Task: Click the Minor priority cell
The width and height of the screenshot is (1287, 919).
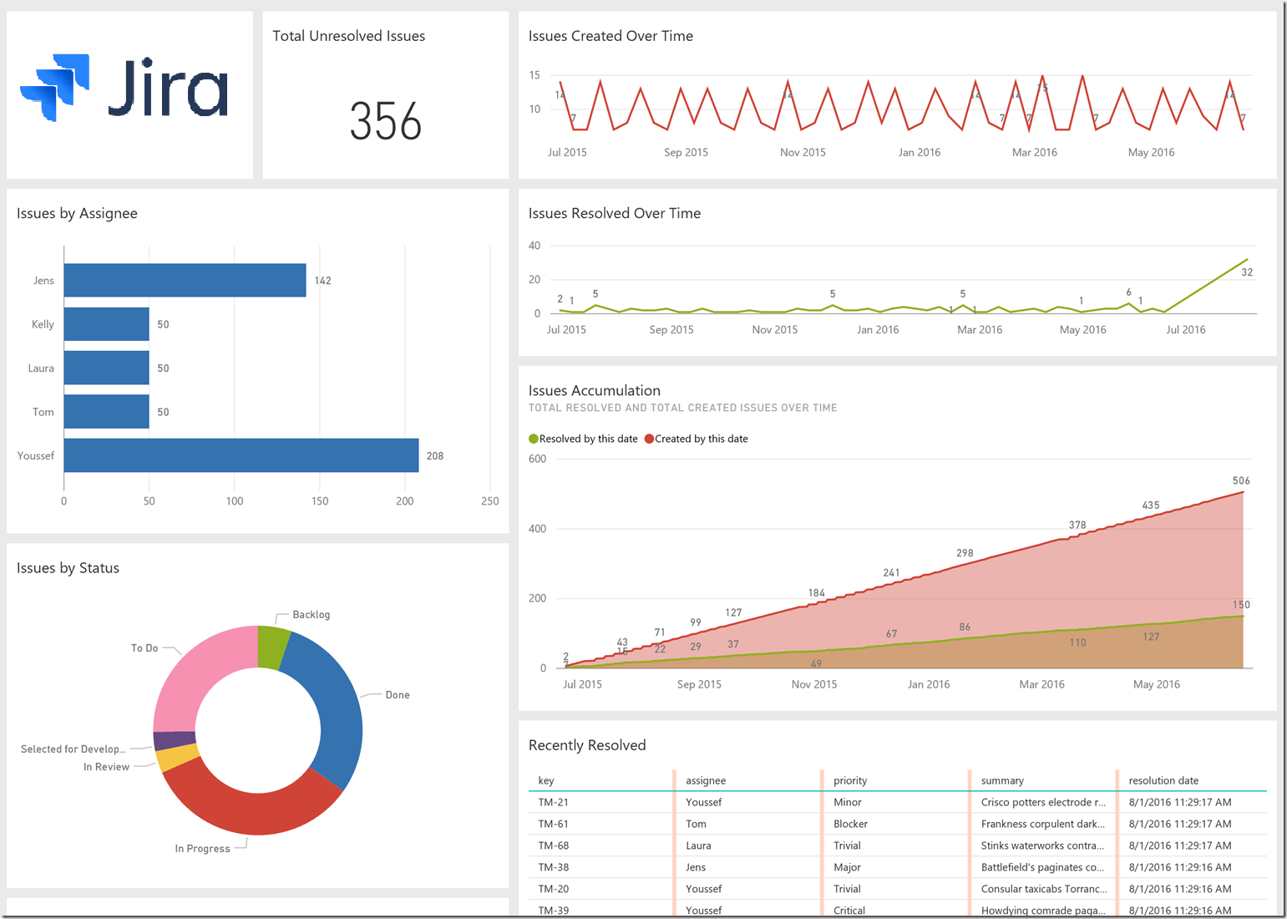Action: (x=847, y=802)
